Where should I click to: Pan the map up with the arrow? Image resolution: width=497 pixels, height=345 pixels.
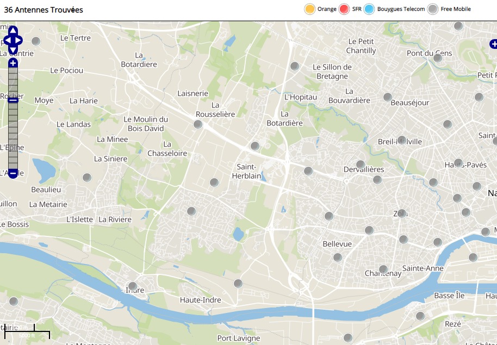click(13, 30)
